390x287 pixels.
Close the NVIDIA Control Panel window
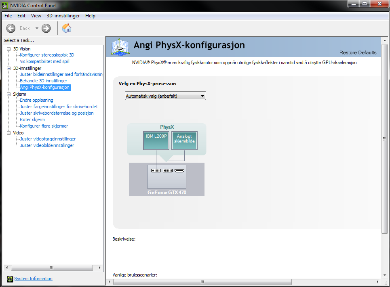point(379,4)
